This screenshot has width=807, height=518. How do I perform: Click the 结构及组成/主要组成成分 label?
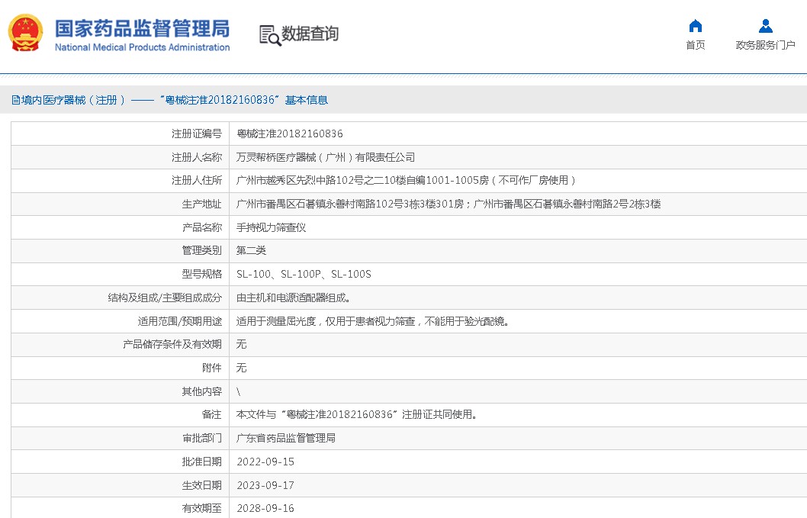[x=165, y=298]
